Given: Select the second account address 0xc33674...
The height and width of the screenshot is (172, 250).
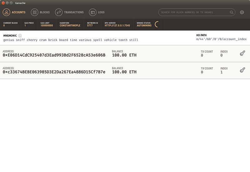Looking at the screenshot, I should 54,72.
